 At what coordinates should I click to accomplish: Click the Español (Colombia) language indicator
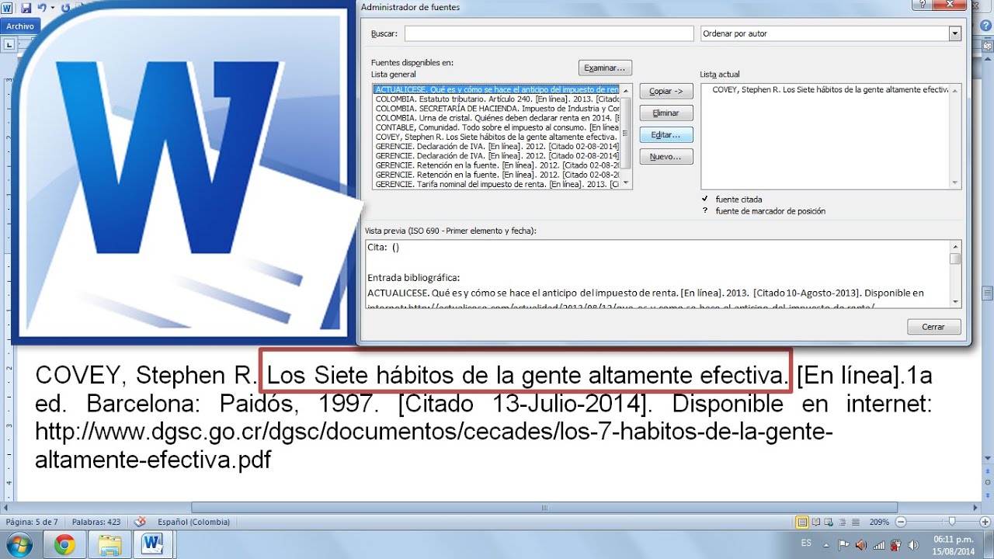(194, 523)
